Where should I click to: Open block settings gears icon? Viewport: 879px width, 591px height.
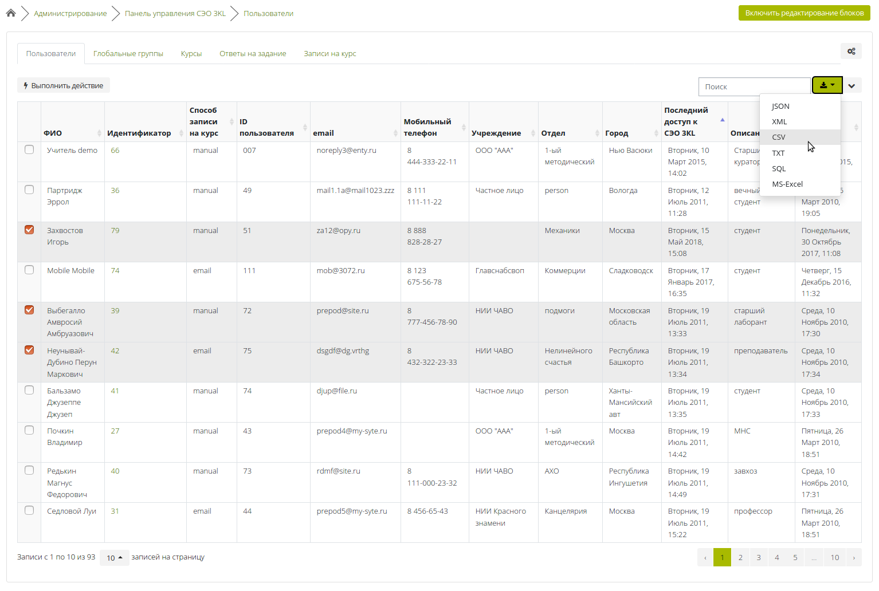tap(851, 52)
